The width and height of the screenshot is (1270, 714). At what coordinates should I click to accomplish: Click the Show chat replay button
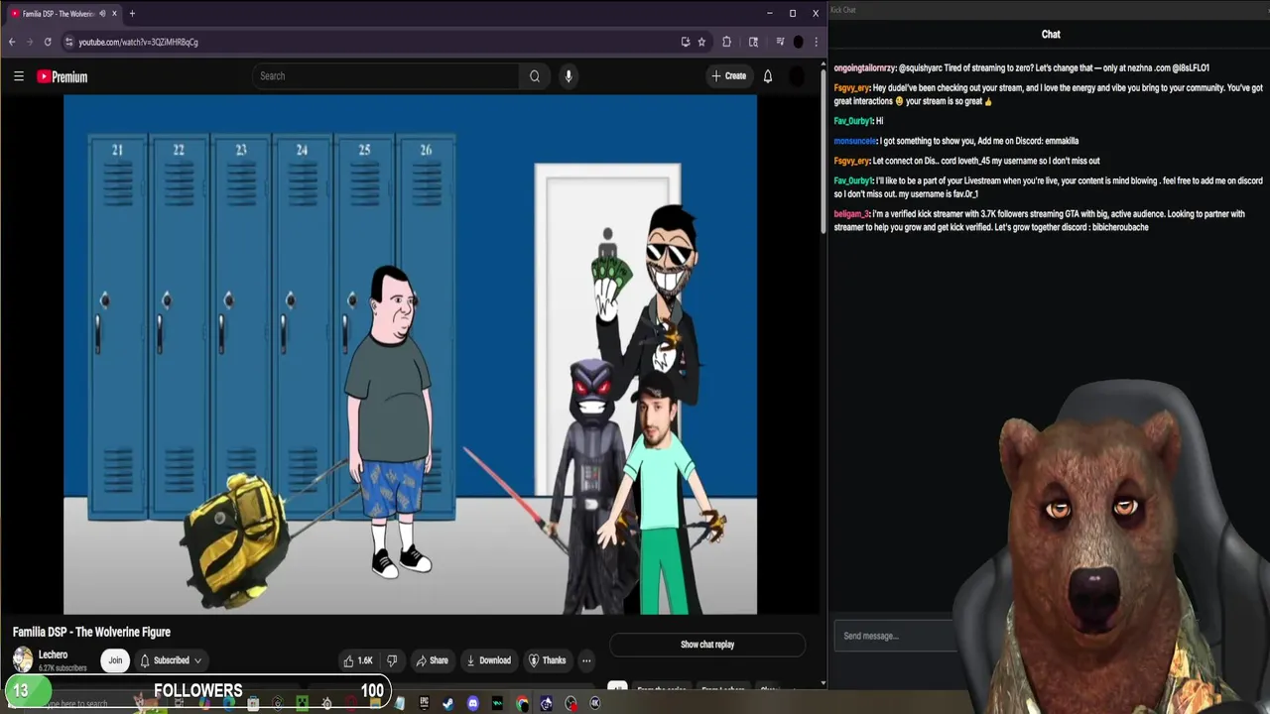tap(707, 645)
